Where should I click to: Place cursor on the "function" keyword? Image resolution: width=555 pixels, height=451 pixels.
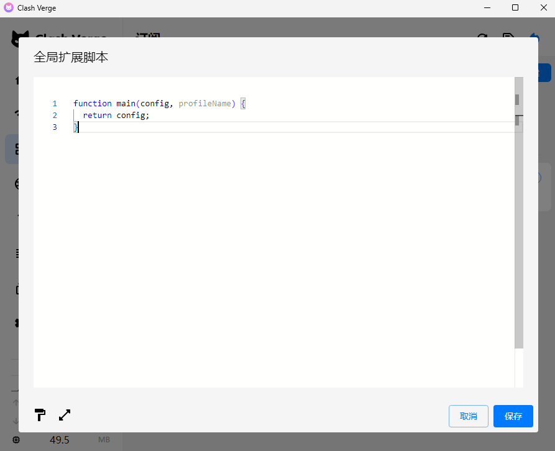[x=92, y=104]
